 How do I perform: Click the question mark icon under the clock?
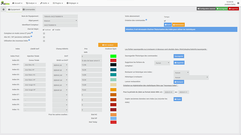(x=238, y=3)
